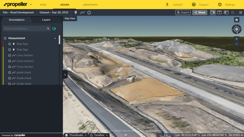This screenshot has height=137, width=244.
Task: Click the Upload arrow icon
Action: click(x=167, y=5)
